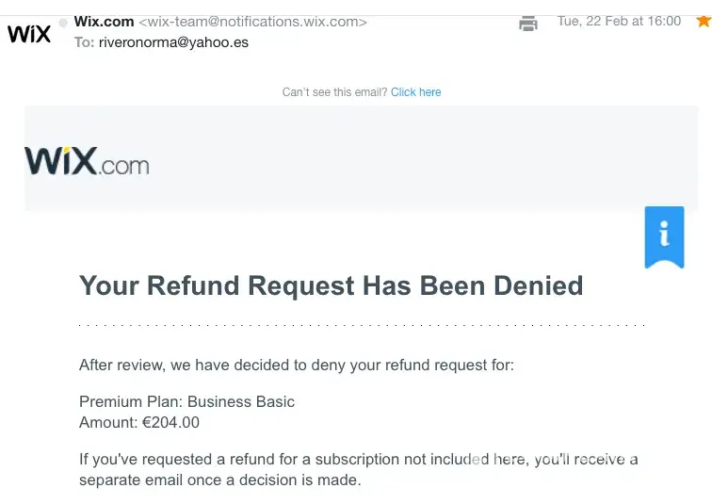Click the Wix.com banner logo
712x504 pixels.
coord(87,161)
